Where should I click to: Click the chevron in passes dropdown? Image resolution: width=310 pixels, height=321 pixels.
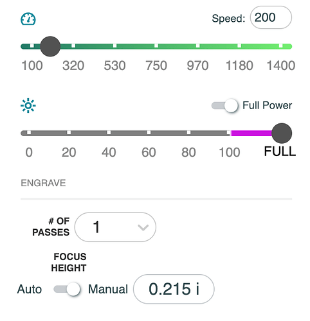(x=143, y=227)
